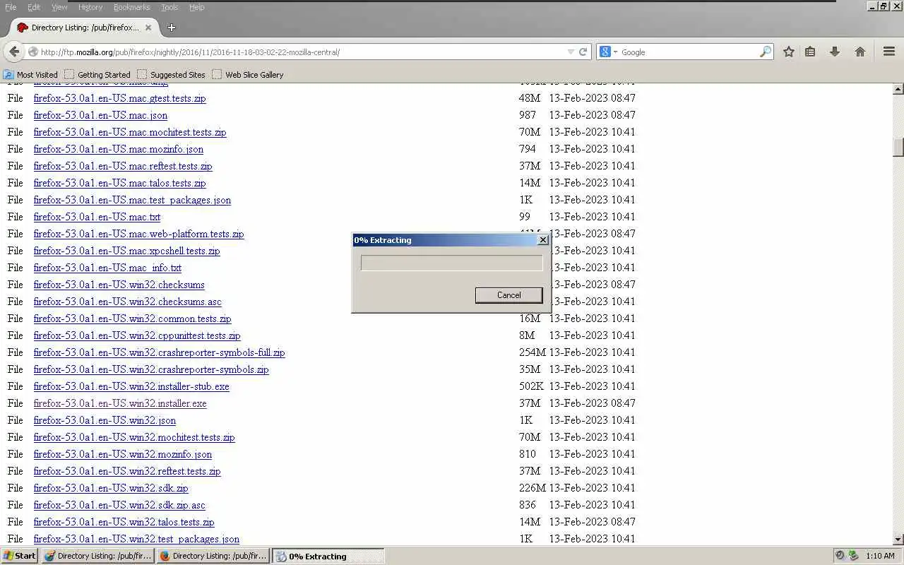Open firefox-53.0a1.en-US.mac.mochitest.tests.zip link
Screen dimensions: 904x565
coord(130,132)
